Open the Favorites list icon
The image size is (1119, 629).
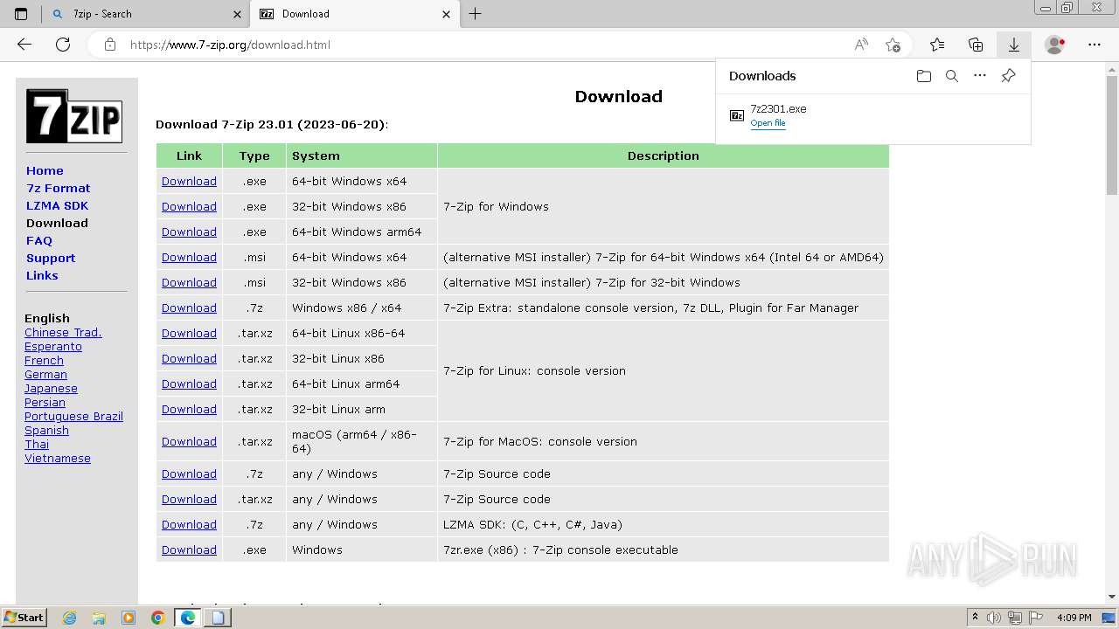point(937,45)
